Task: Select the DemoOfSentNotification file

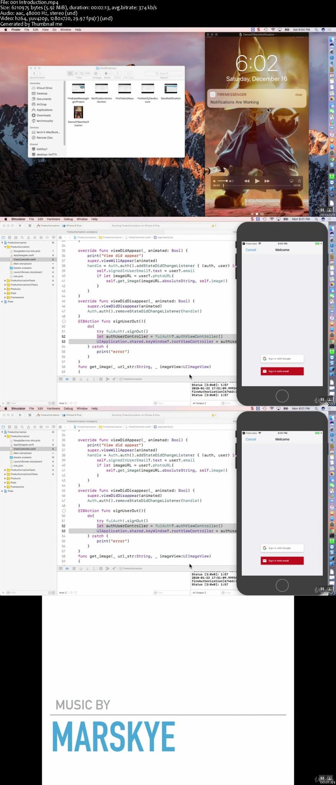Action: pos(78,116)
